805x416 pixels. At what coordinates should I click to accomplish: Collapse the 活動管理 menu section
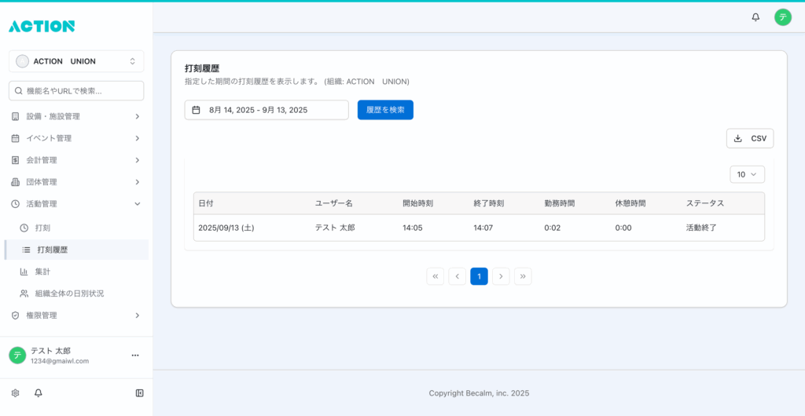coord(76,204)
